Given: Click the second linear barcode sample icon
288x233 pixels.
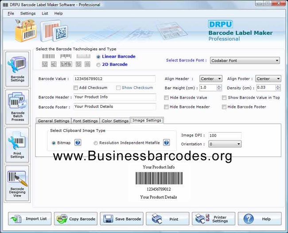Looking at the screenshot, I should click(66, 56).
